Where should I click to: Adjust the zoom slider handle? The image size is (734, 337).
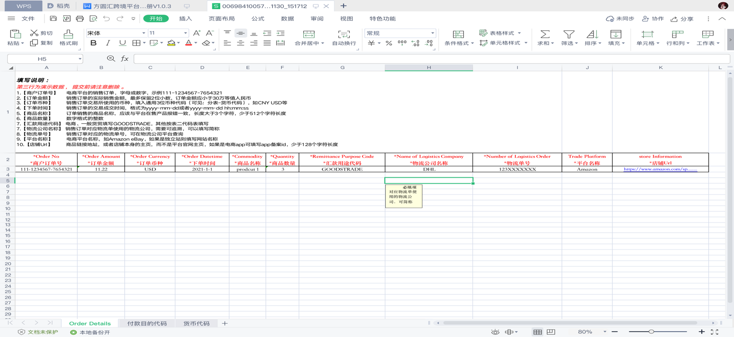[x=651, y=332]
